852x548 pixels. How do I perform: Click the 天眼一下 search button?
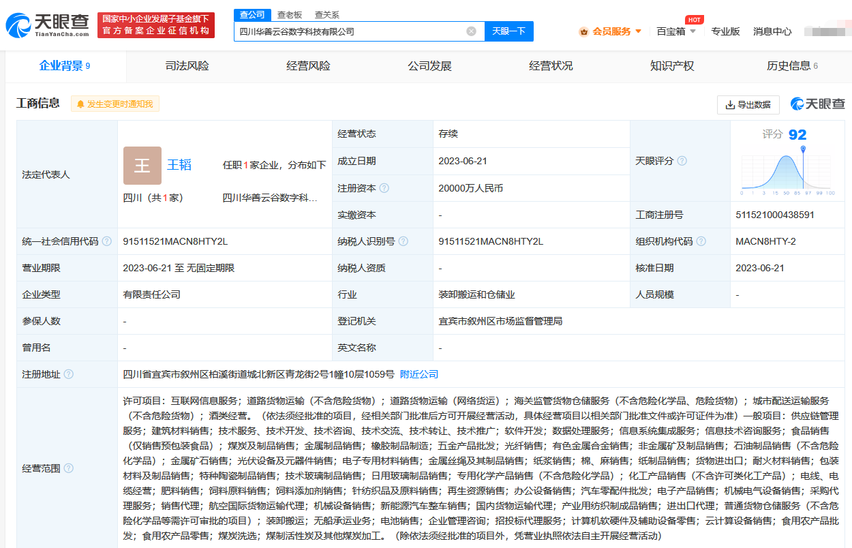click(x=509, y=31)
